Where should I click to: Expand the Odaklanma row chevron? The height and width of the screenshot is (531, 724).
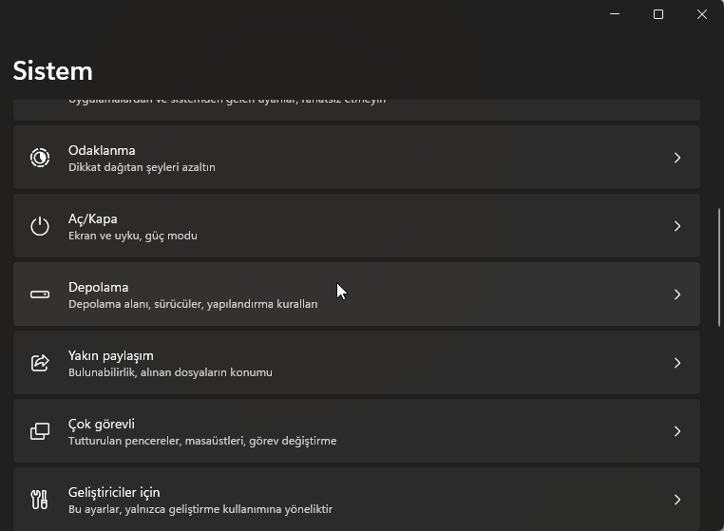point(677,158)
